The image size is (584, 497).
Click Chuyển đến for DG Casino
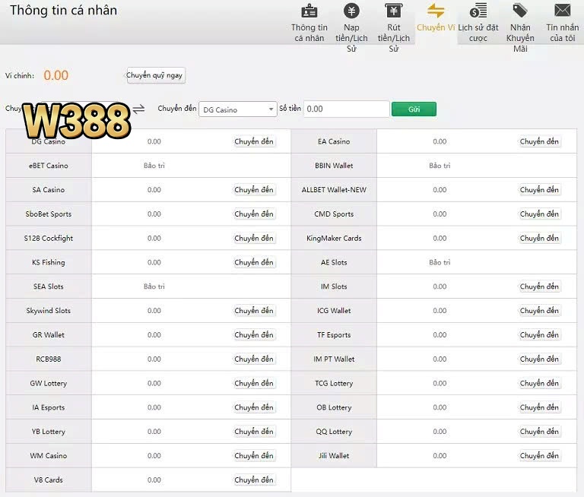[x=254, y=141]
